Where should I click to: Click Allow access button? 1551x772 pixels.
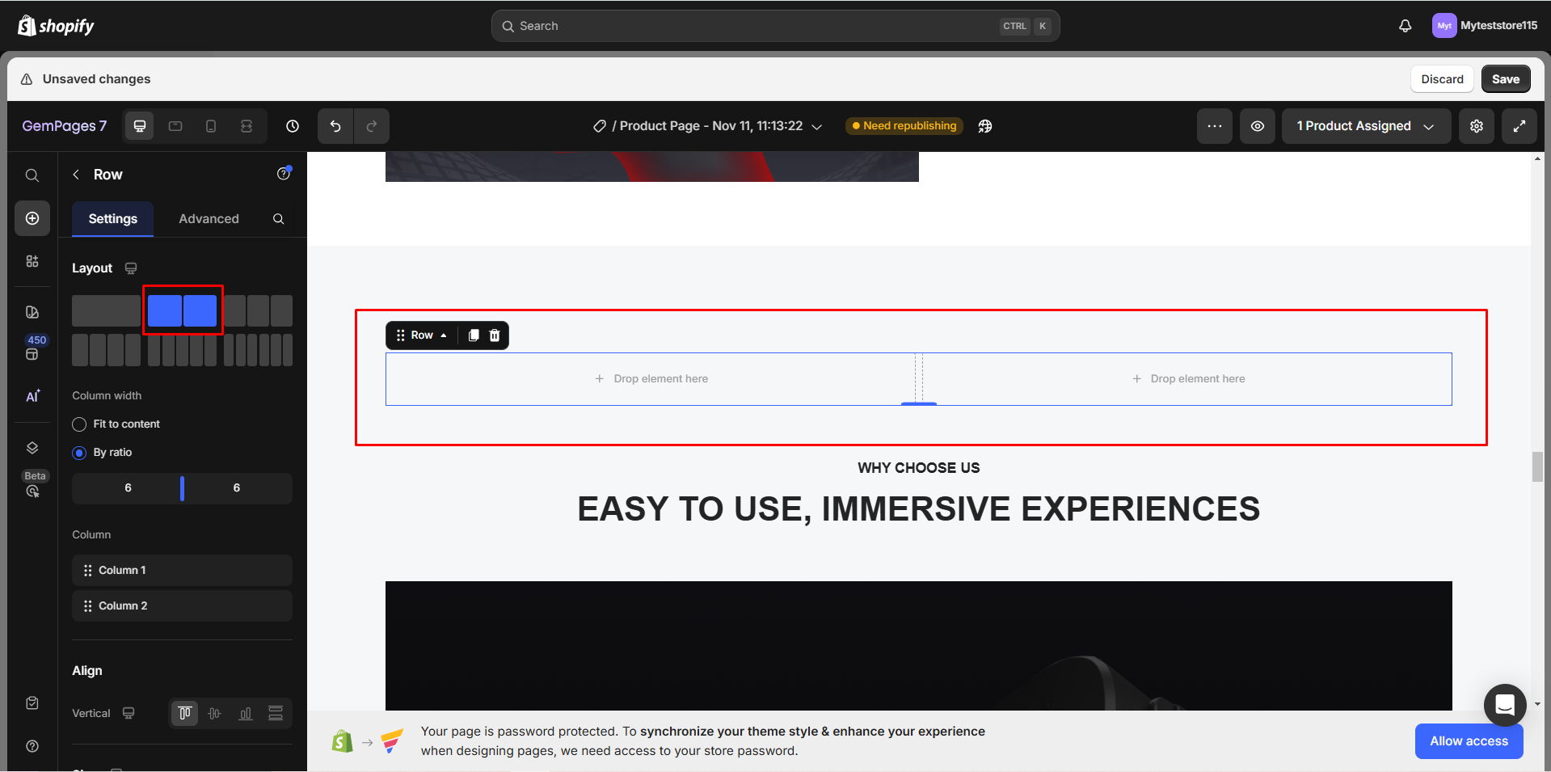[1469, 741]
